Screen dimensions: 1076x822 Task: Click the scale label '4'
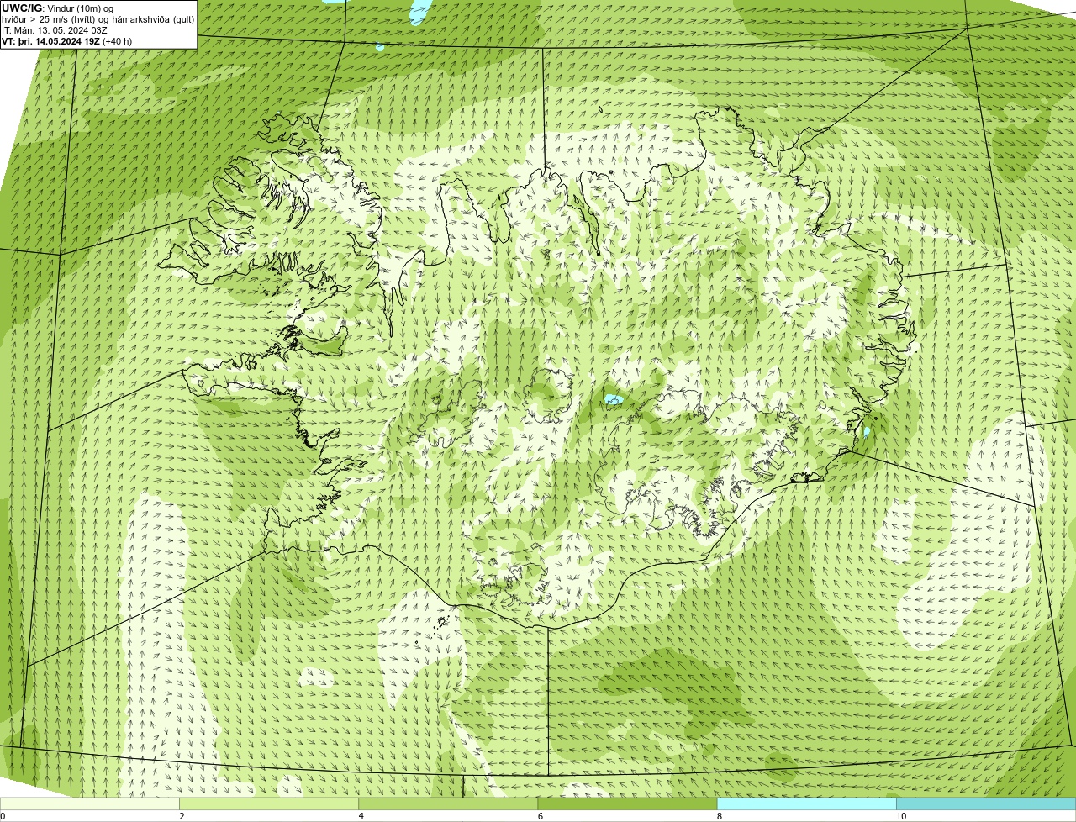pyautogui.click(x=361, y=816)
